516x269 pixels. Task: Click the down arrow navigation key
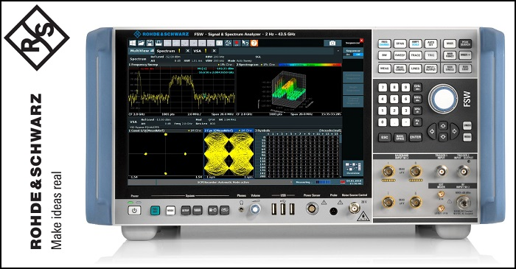click(443, 136)
